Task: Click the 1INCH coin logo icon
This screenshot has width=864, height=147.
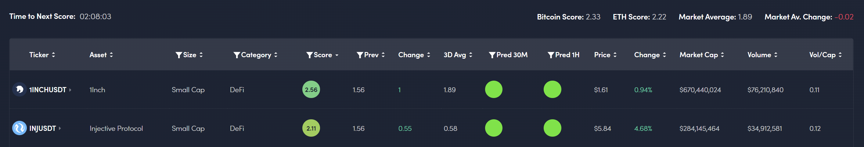Action: (20, 89)
